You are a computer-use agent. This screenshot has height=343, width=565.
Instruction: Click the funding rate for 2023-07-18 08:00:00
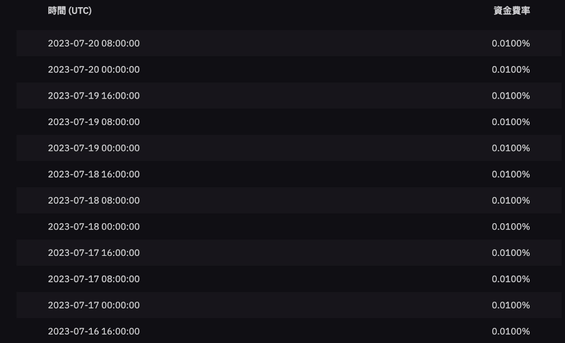click(511, 200)
